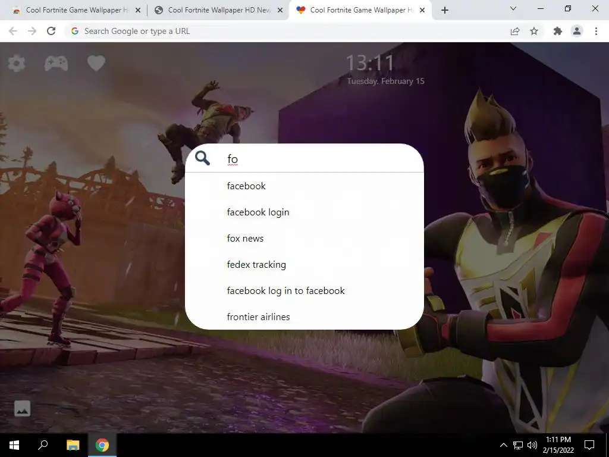This screenshot has width=609, height=457.
Task: Open File Explorer from the taskbar
Action: click(73, 445)
